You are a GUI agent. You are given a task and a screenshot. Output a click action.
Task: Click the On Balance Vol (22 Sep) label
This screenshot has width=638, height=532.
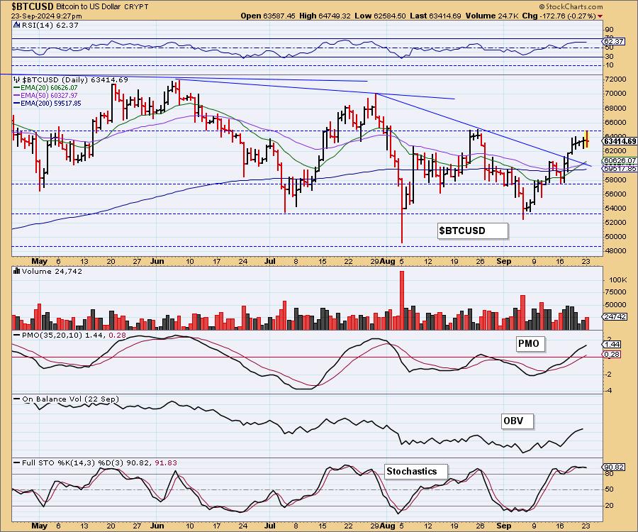click(70, 399)
